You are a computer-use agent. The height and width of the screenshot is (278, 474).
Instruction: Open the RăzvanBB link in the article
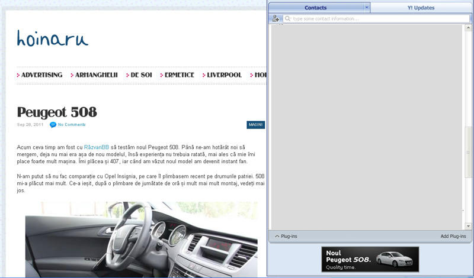click(x=97, y=147)
